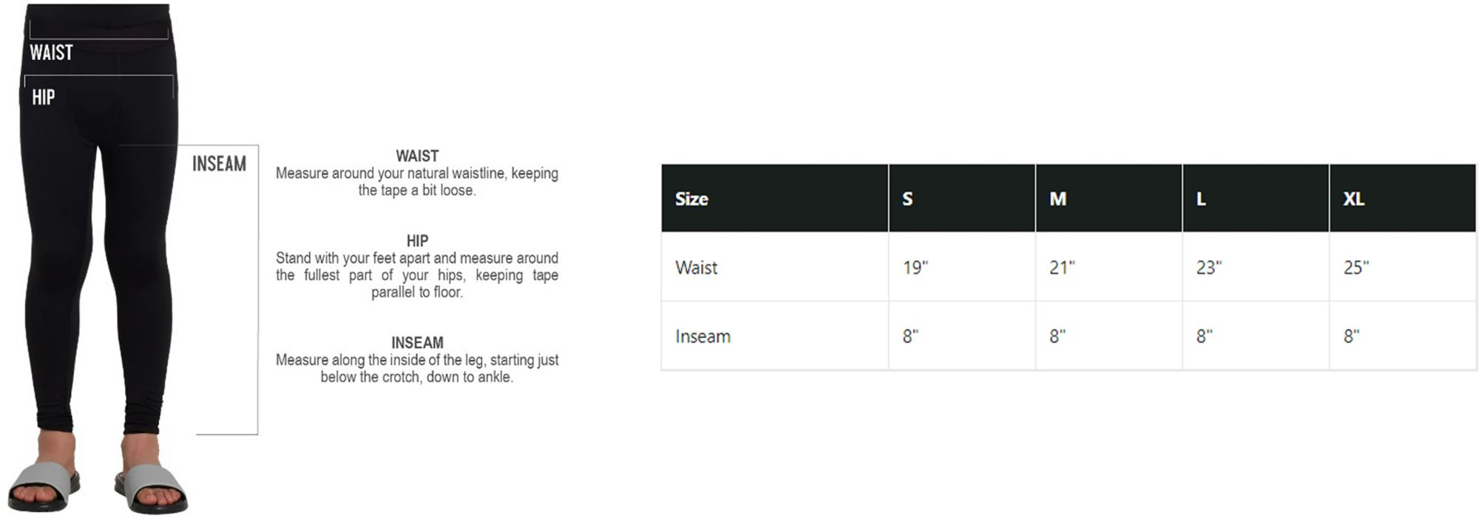Click the HIP label on the leggings photo
Viewport: 1479px width, 518px height.
click(x=43, y=97)
